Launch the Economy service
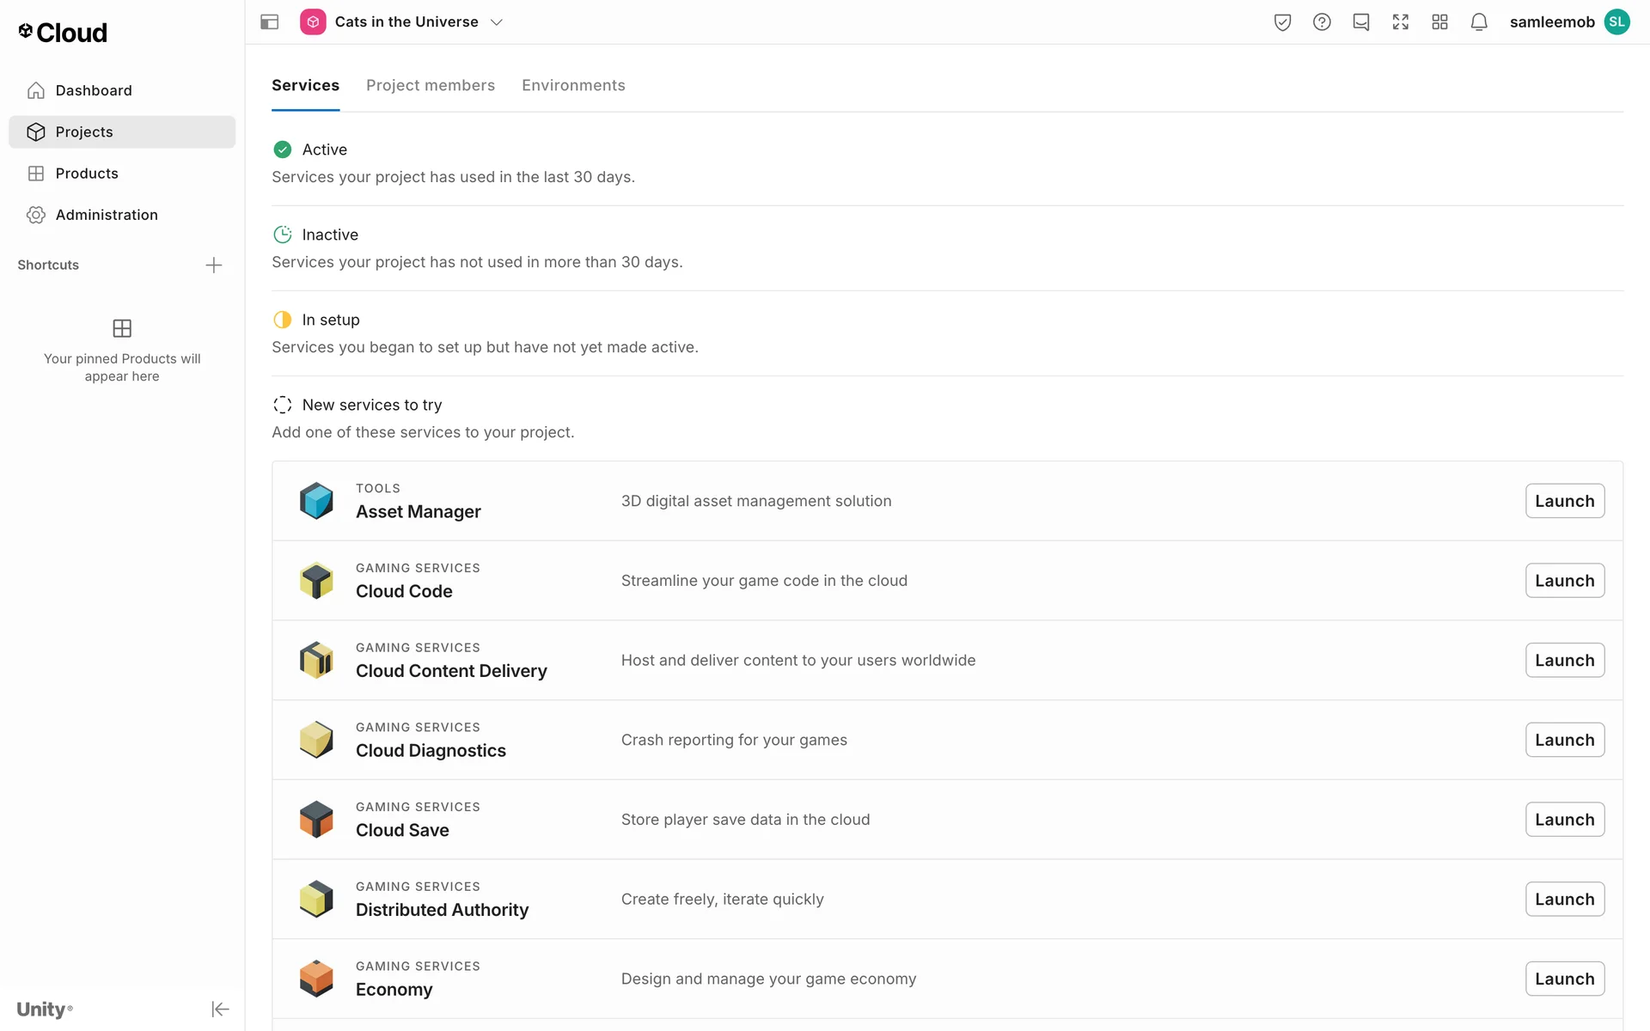The image size is (1650, 1031). pos(1564,979)
